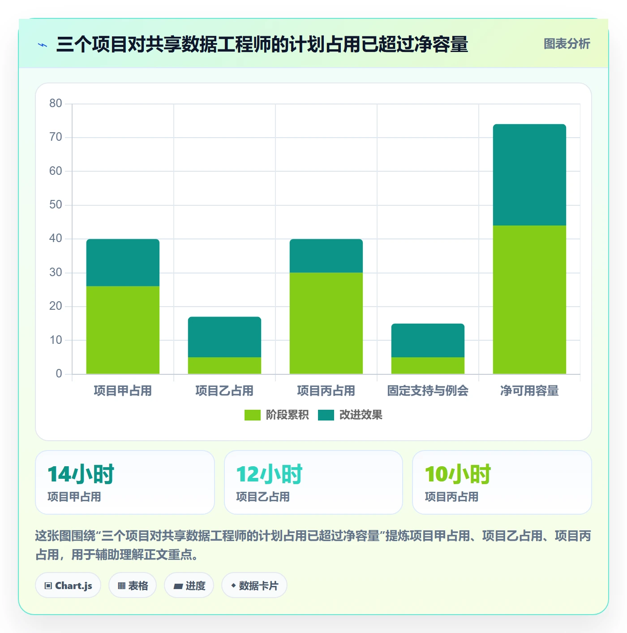Click the y-axis tick label 80
This screenshot has height=633, width=627.
[56, 104]
